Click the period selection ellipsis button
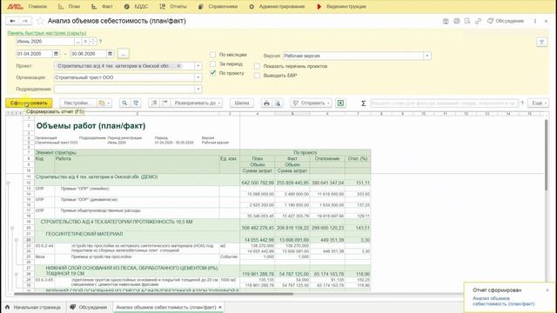The width and height of the screenshot is (557, 313). (123, 54)
